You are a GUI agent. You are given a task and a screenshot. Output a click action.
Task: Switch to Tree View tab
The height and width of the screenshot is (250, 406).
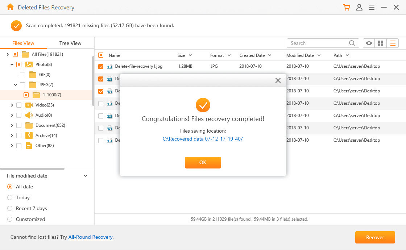pyautogui.click(x=70, y=43)
